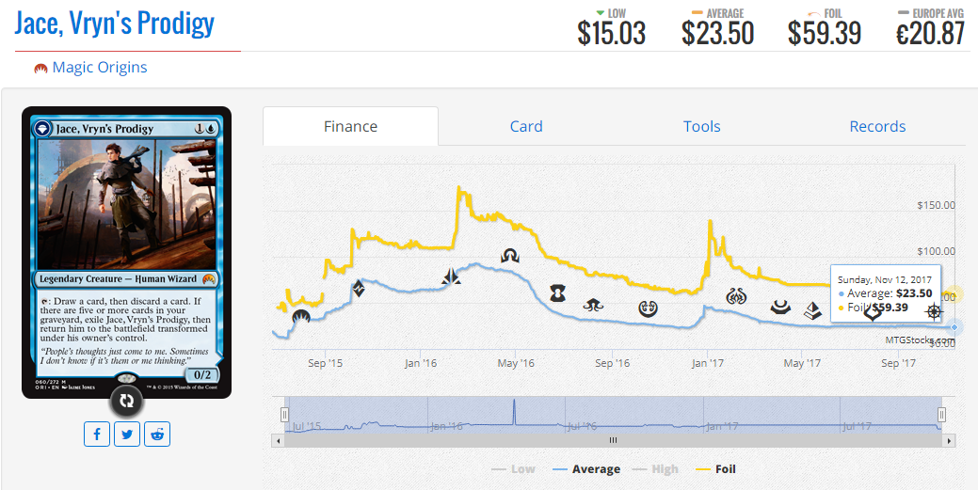Click the spiky Oath of the Gatewatch chart marker
The height and width of the screenshot is (490, 978).
[x=452, y=277]
